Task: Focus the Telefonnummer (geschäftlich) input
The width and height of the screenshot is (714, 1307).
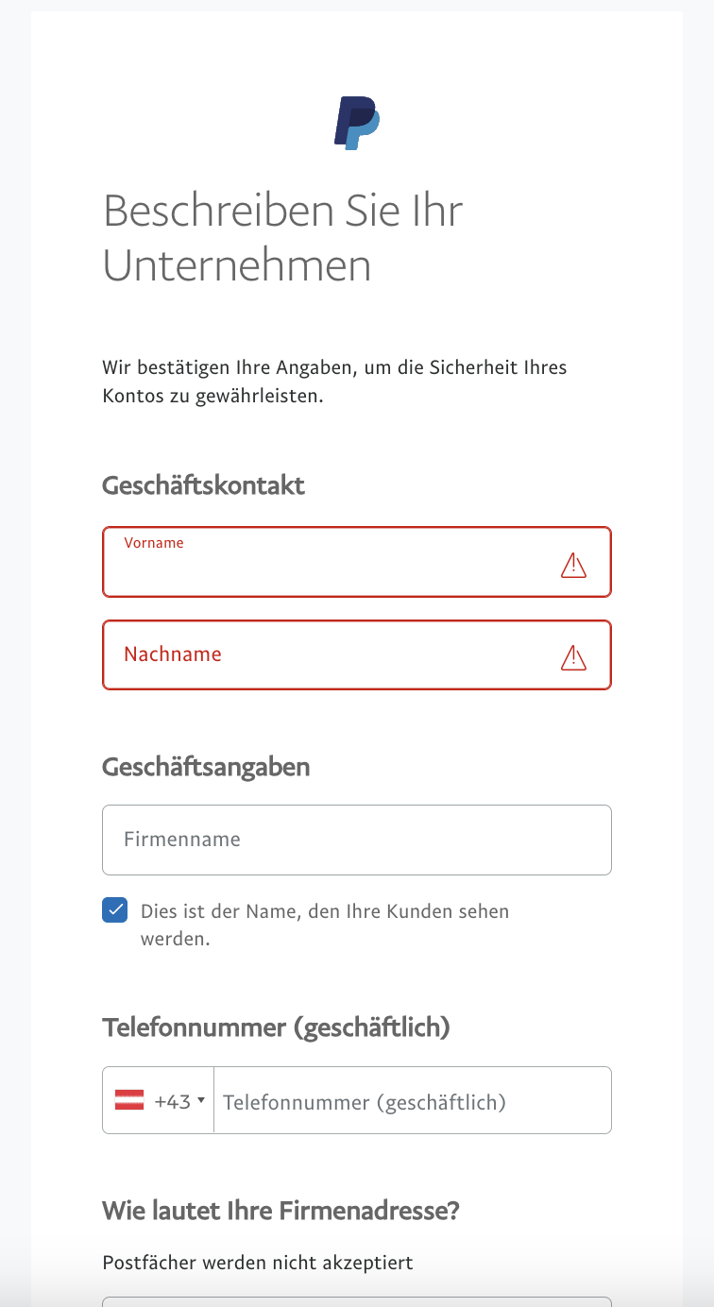Action: pyautogui.click(x=412, y=1101)
